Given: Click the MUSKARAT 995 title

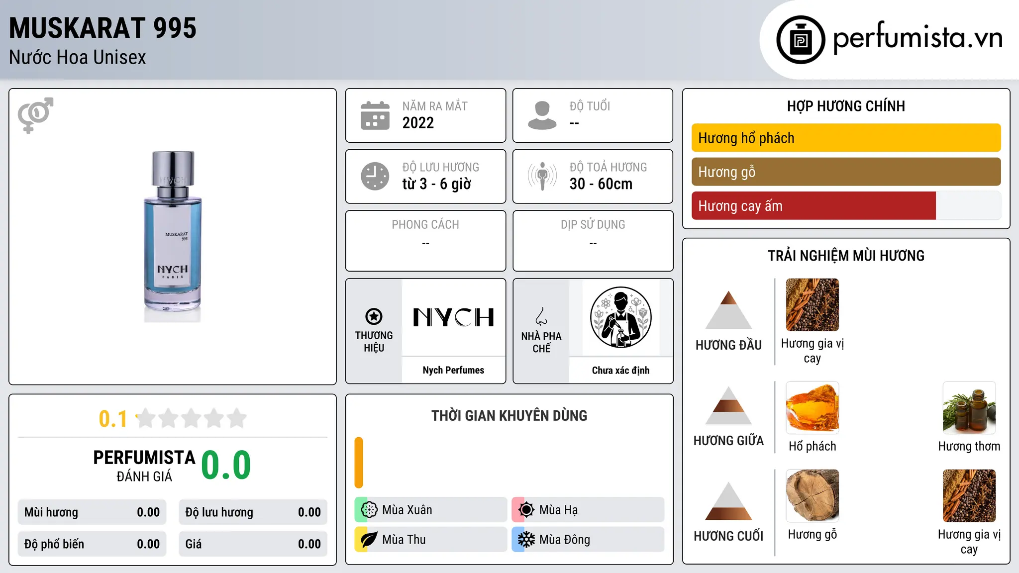Looking at the screenshot, I should [x=102, y=28].
